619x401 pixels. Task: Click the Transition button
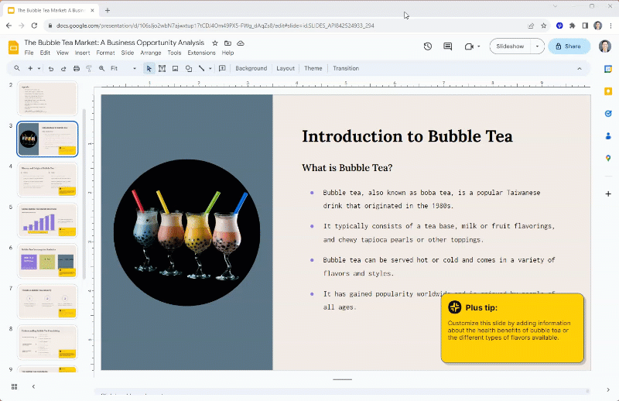(346, 68)
